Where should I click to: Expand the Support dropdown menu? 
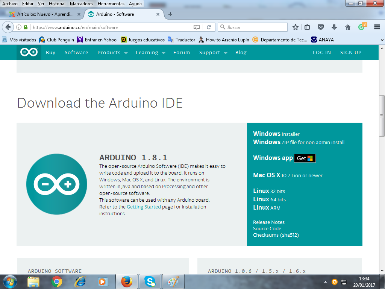click(x=213, y=53)
